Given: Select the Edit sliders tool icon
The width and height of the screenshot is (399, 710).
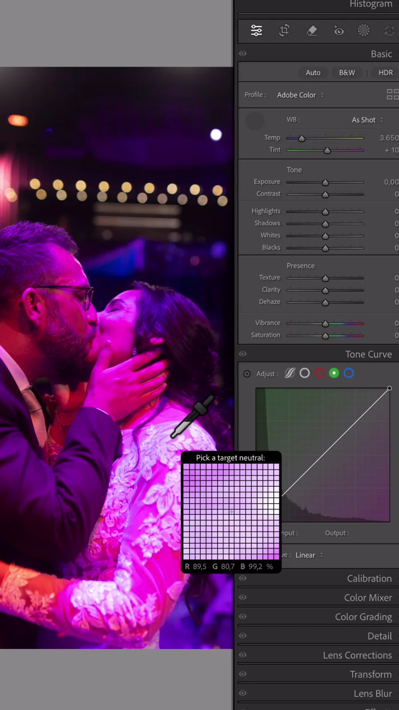Looking at the screenshot, I should 256,31.
